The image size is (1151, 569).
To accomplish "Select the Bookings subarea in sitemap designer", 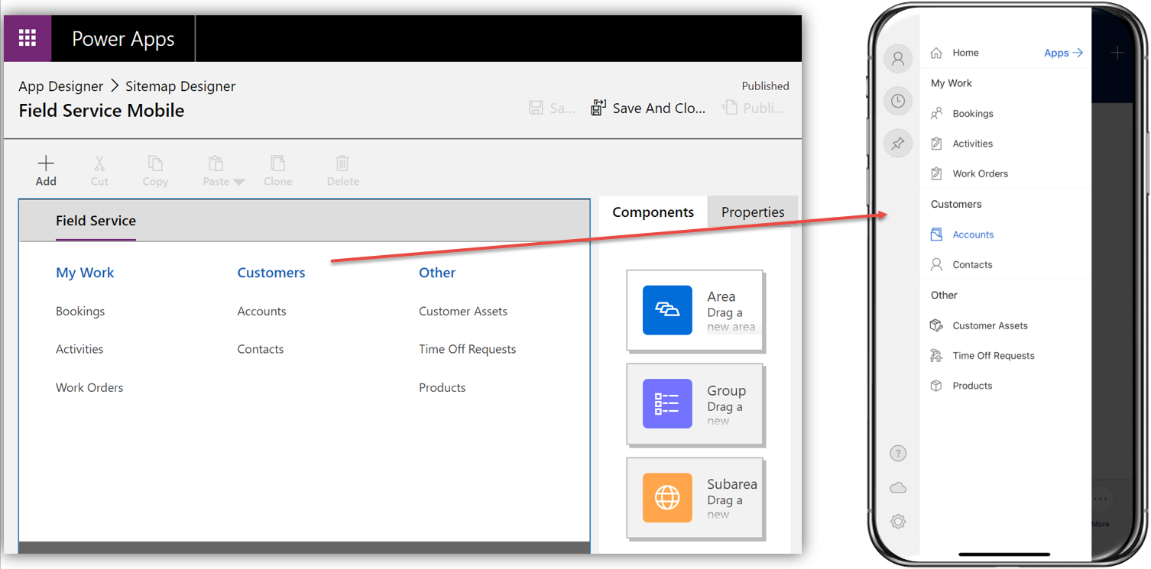I will tap(80, 312).
